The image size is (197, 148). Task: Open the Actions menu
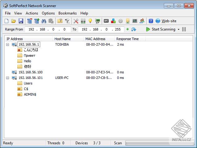32,13
